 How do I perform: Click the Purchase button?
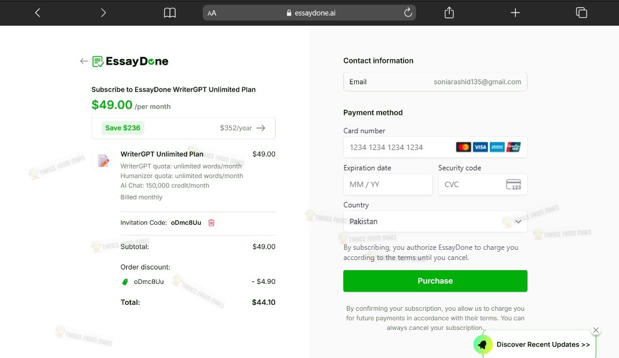click(x=435, y=281)
